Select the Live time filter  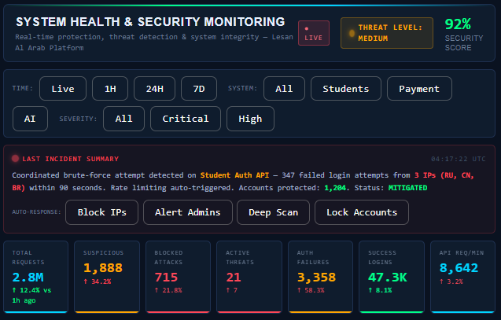pos(63,89)
